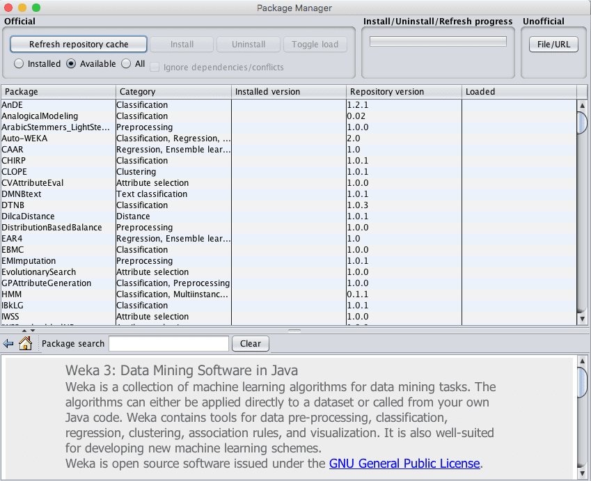Click repository version 1.0.3 for DTNB
The height and width of the screenshot is (481, 591).
(x=404, y=205)
